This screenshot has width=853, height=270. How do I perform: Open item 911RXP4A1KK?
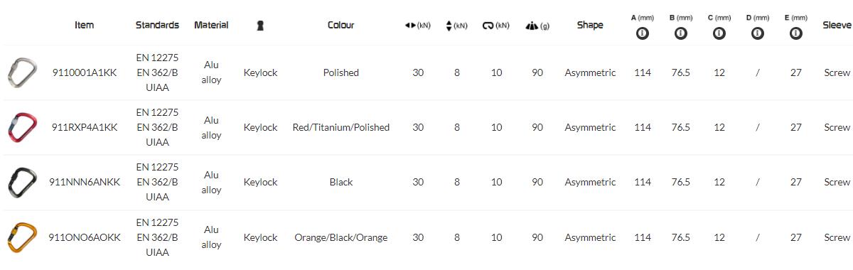85,127
